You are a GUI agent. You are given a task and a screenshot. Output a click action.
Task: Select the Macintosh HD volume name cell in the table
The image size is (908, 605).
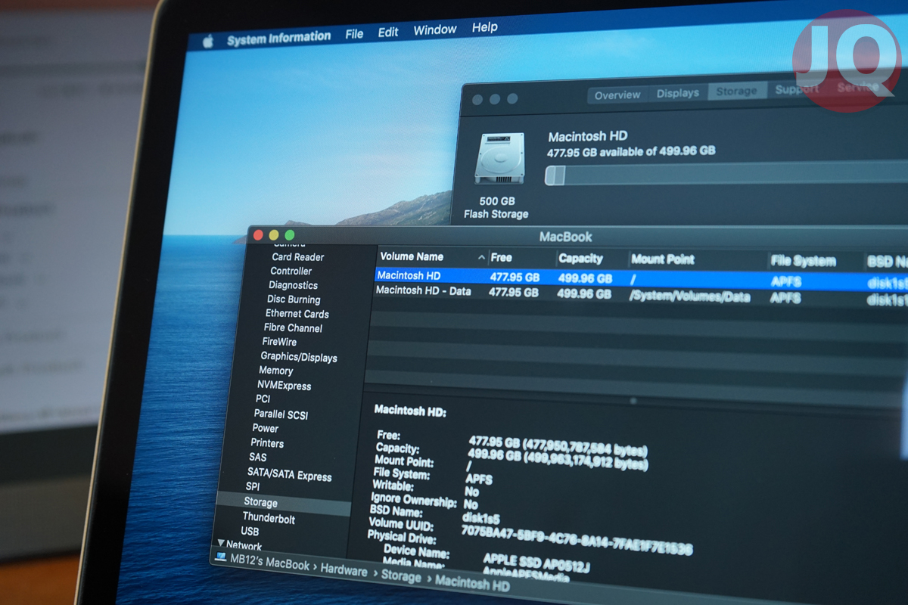point(409,276)
